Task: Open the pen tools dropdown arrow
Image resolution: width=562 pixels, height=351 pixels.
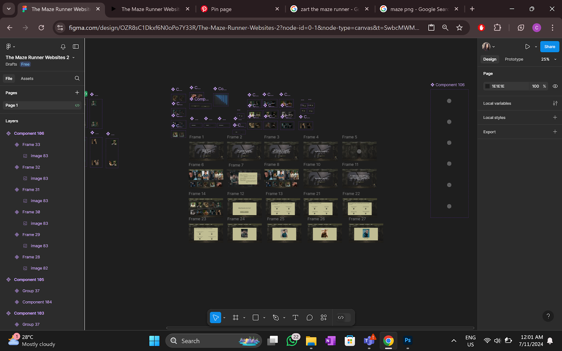Action: click(284, 318)
